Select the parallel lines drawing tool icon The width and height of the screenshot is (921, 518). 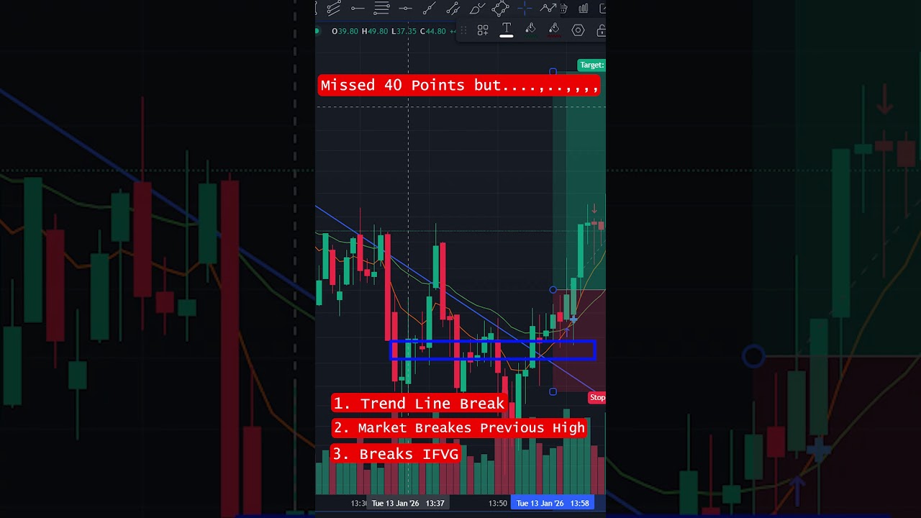(x=333, y=8)
